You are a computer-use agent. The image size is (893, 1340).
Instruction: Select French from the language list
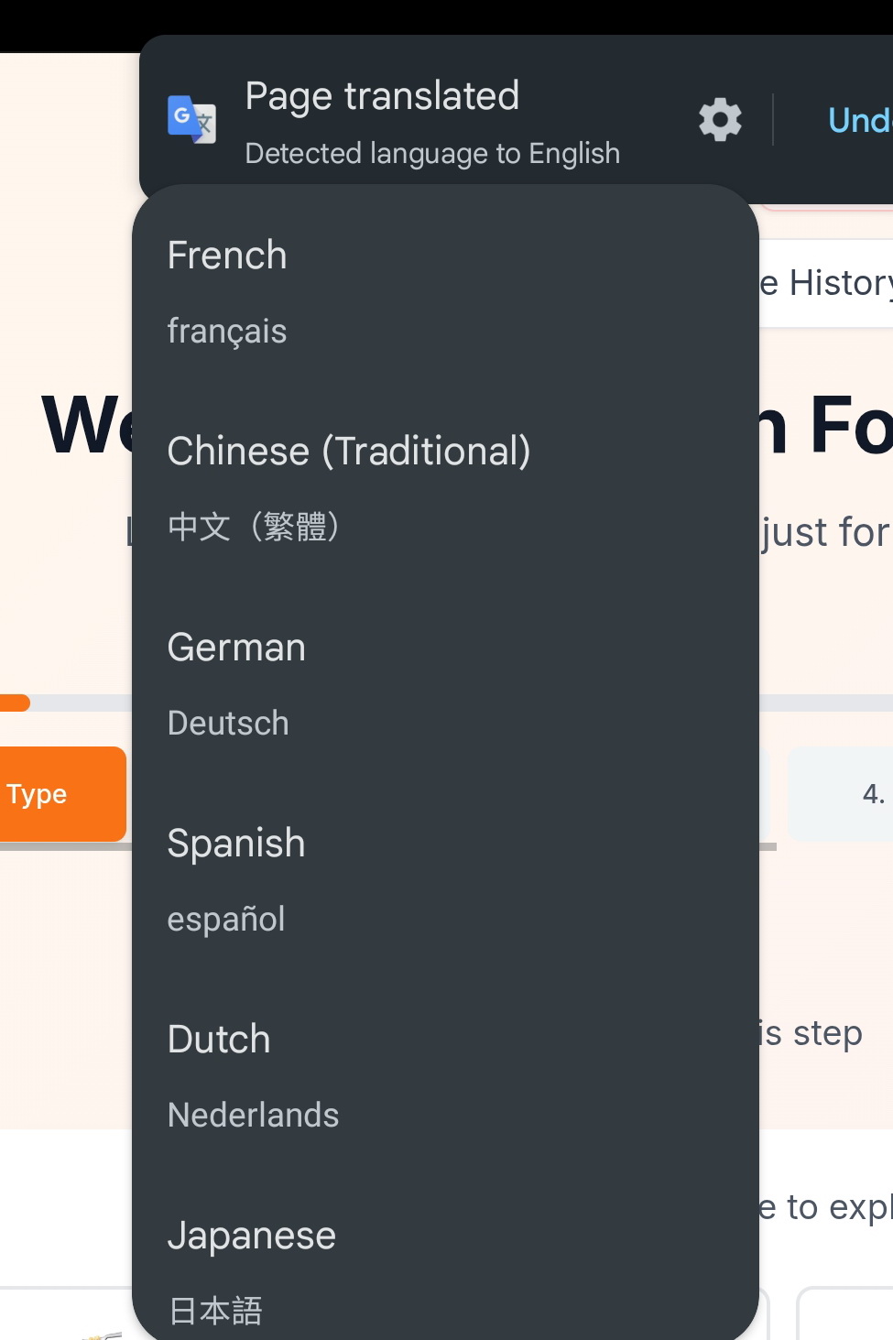(x=227, y=256)
